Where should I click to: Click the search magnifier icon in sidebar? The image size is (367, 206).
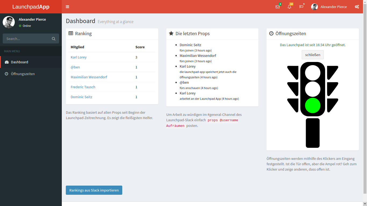click(54, 39)
